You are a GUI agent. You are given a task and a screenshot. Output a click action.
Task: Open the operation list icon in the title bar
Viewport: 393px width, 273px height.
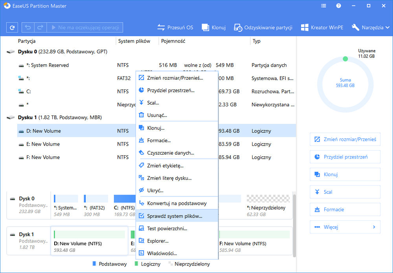coord(323,6)
